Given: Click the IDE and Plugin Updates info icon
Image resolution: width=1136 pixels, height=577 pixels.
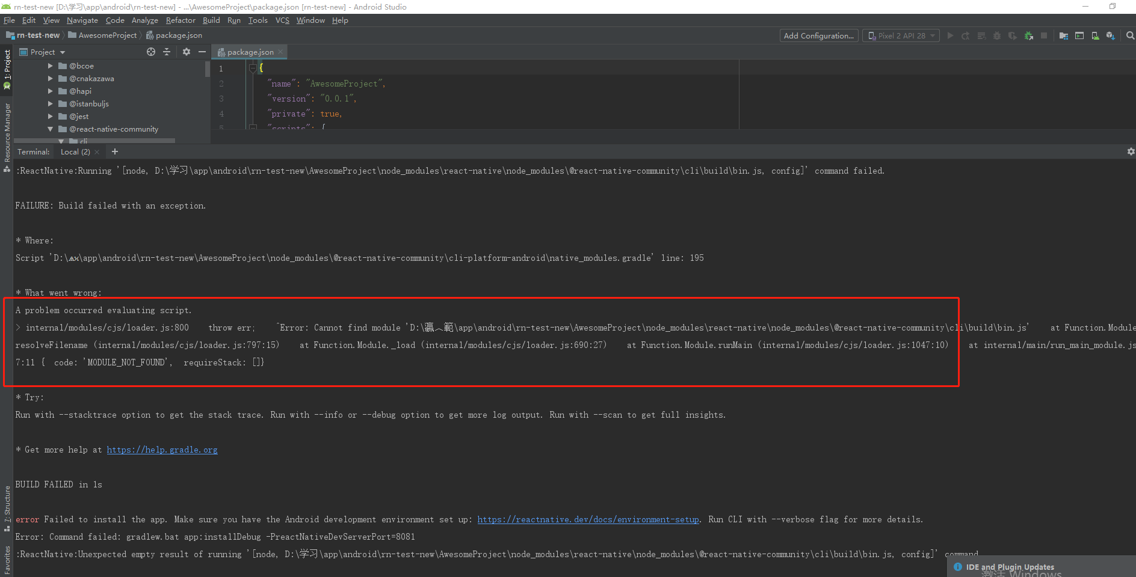Looking at the screenshot, I should 958,567.
